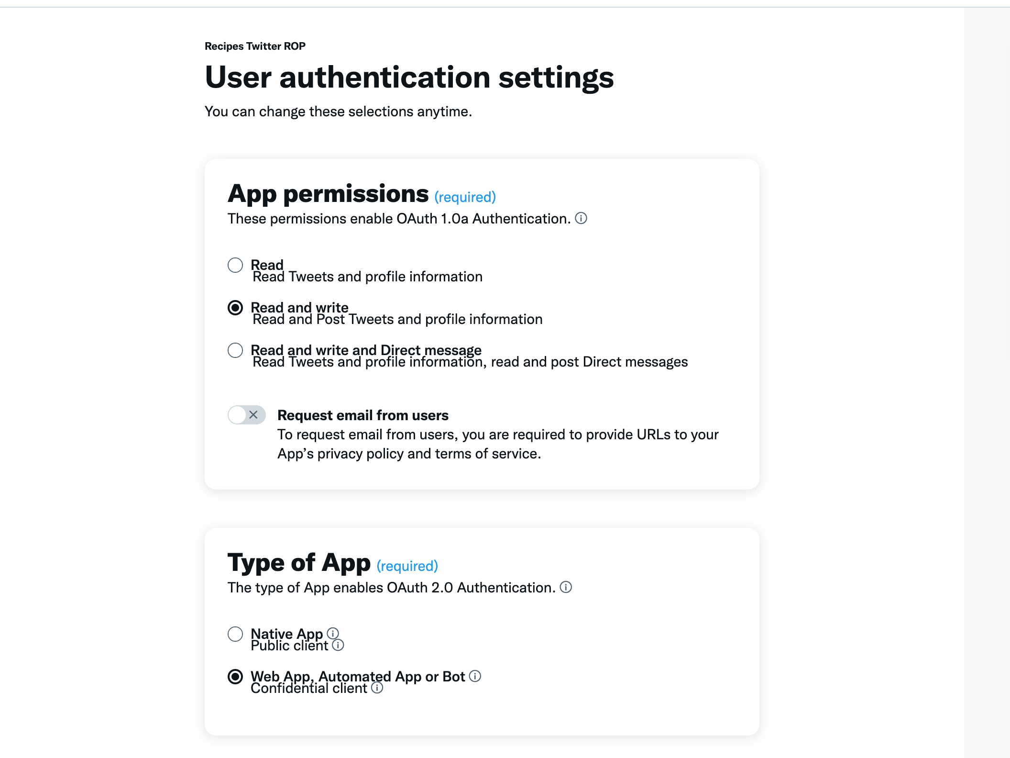Click the 'Request email from users' label
The width and height of the screenshot is (1010, 758).
363,415
